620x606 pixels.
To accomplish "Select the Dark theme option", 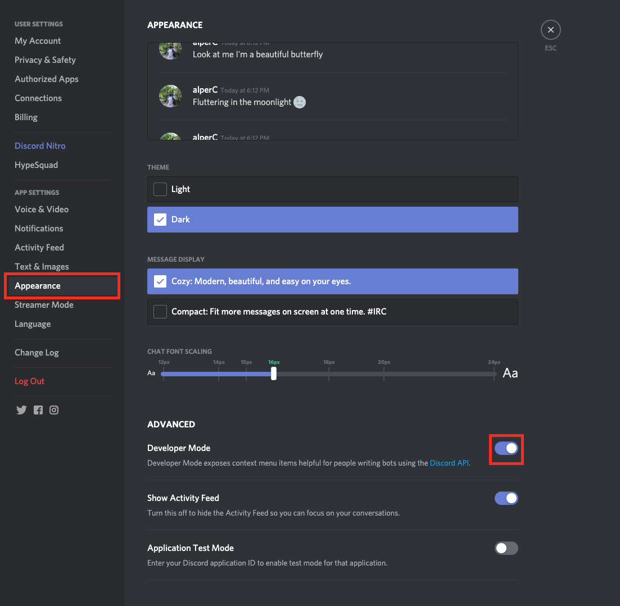I will (x=333, y=220).
